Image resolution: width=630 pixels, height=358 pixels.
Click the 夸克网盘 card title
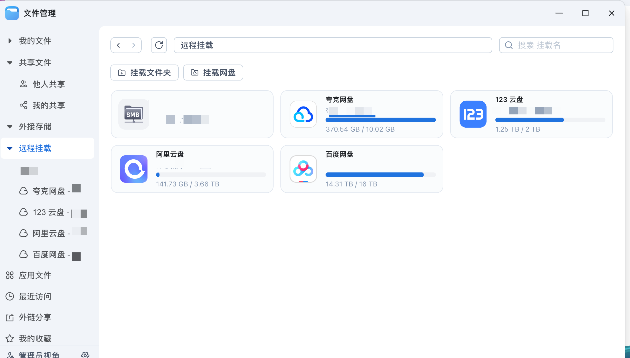[340, 100]
